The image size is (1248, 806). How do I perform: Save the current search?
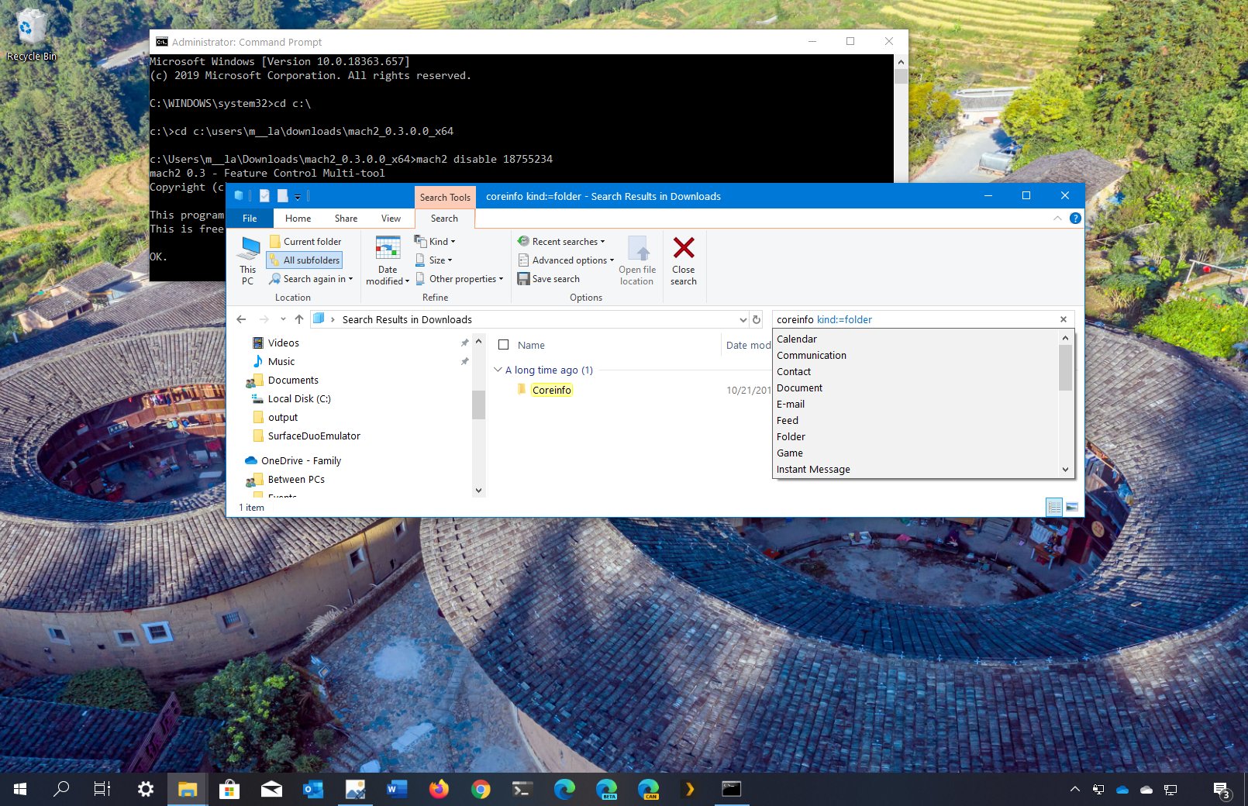[550, 278]
